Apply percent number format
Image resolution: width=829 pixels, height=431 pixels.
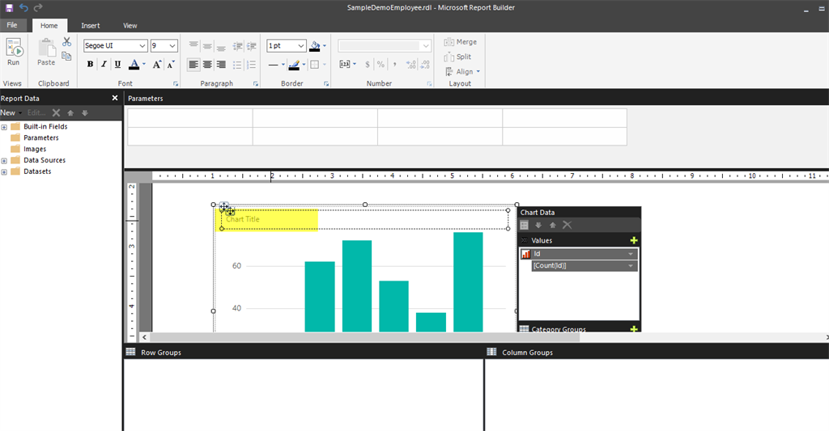380,65
